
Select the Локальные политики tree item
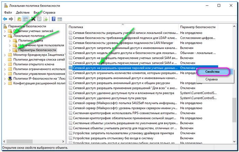(29, 36)
